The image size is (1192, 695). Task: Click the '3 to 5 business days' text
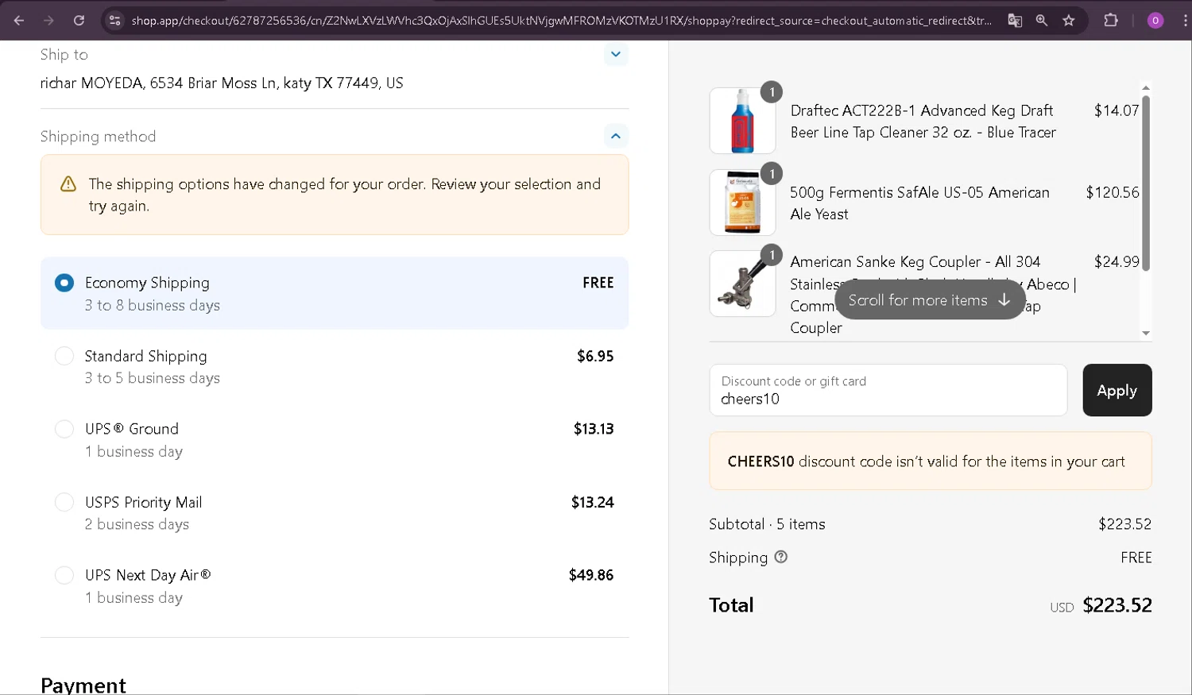click(x=153, y=378)
